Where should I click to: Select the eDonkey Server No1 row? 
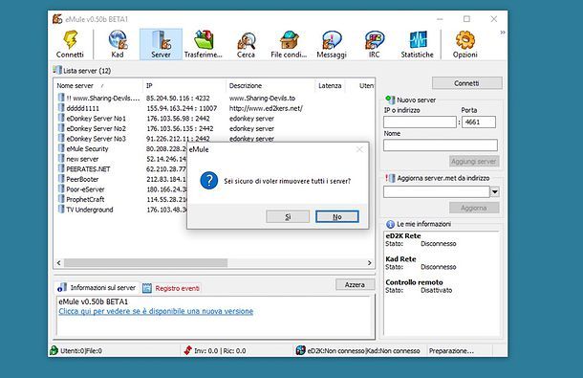point(214,119)
